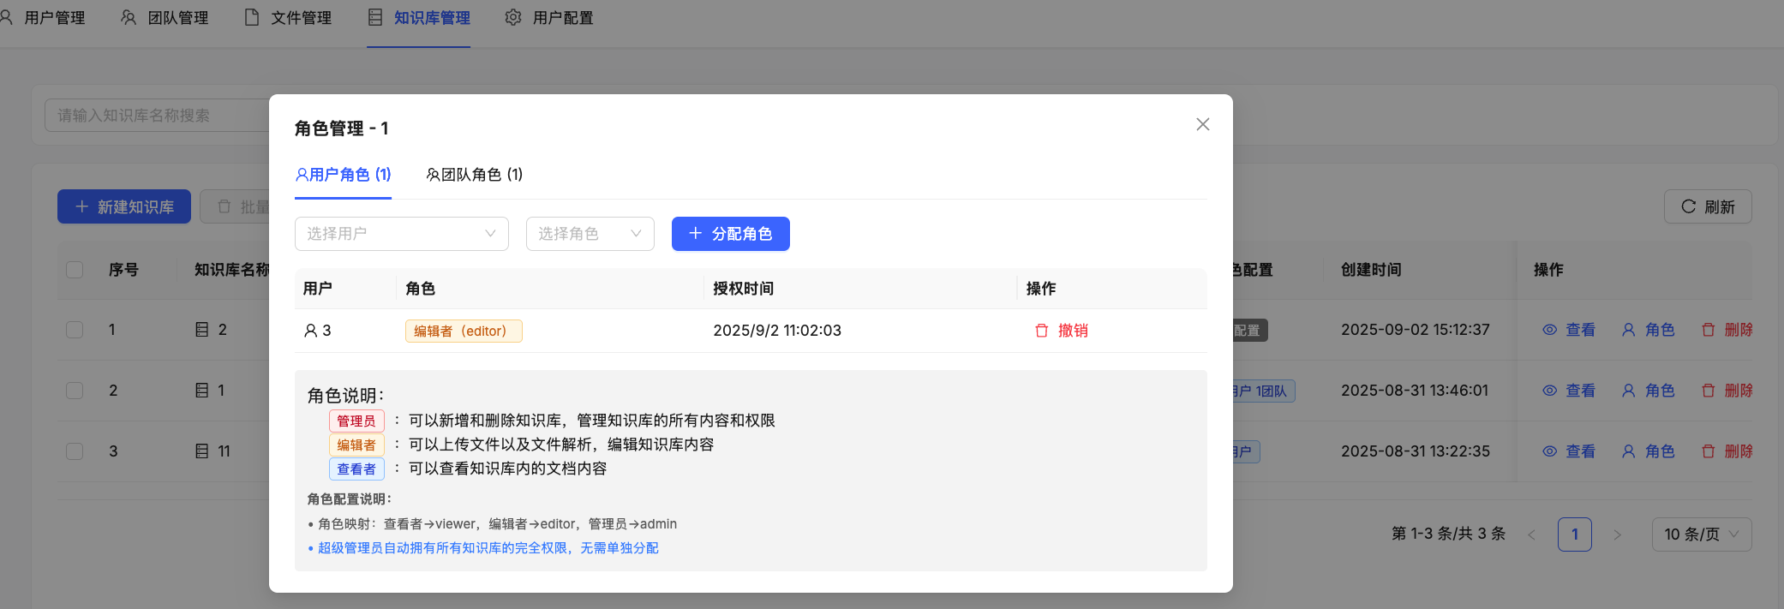Open the 10 条/页 page size selector
The image size is (1784, 609).
[x=1701, y=534]
